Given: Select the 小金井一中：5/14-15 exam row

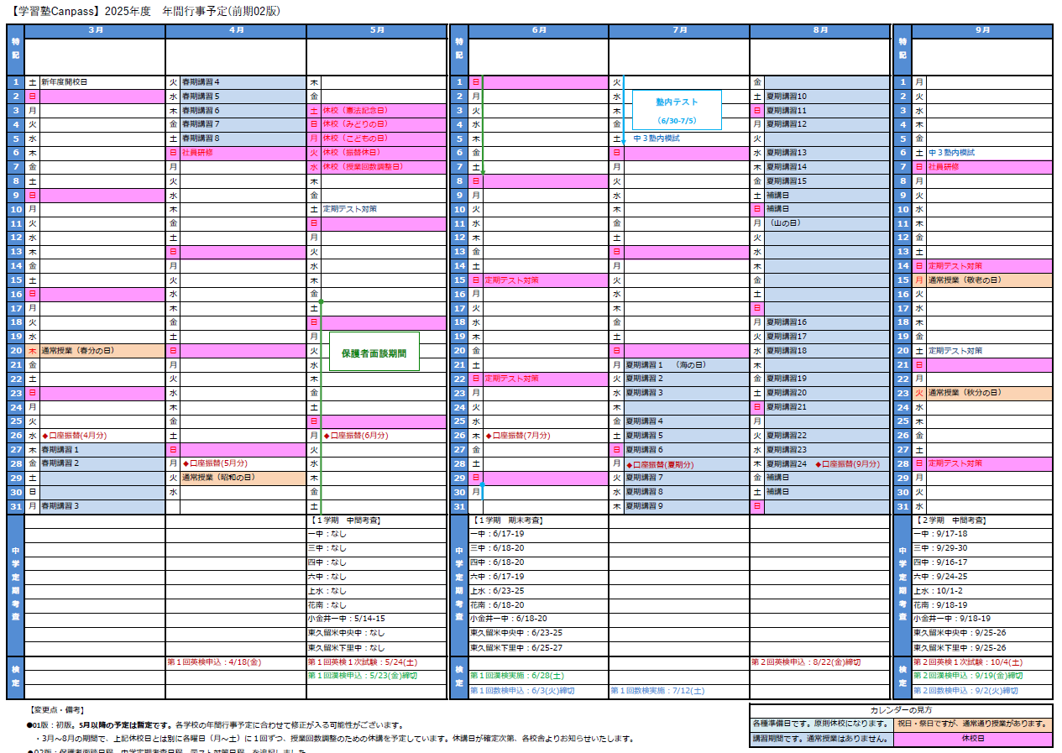Looking at the screenshot, I should [377, 619].
